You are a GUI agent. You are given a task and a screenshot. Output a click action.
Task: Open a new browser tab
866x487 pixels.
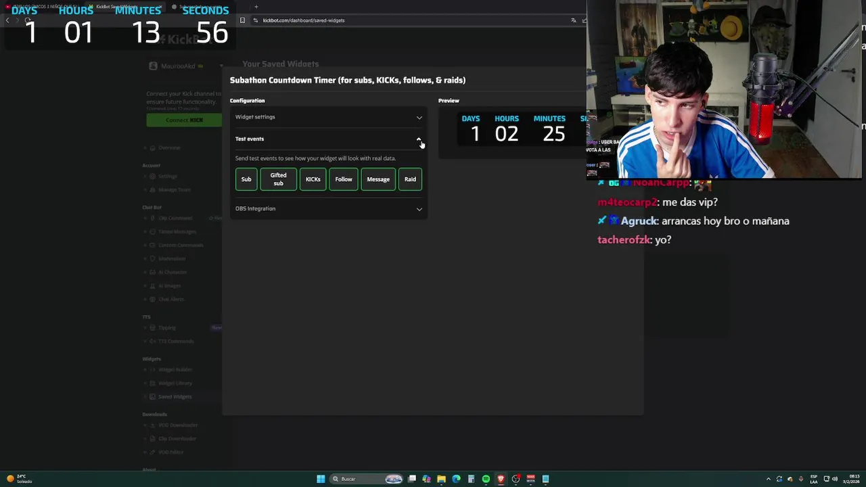pos(256,7)
